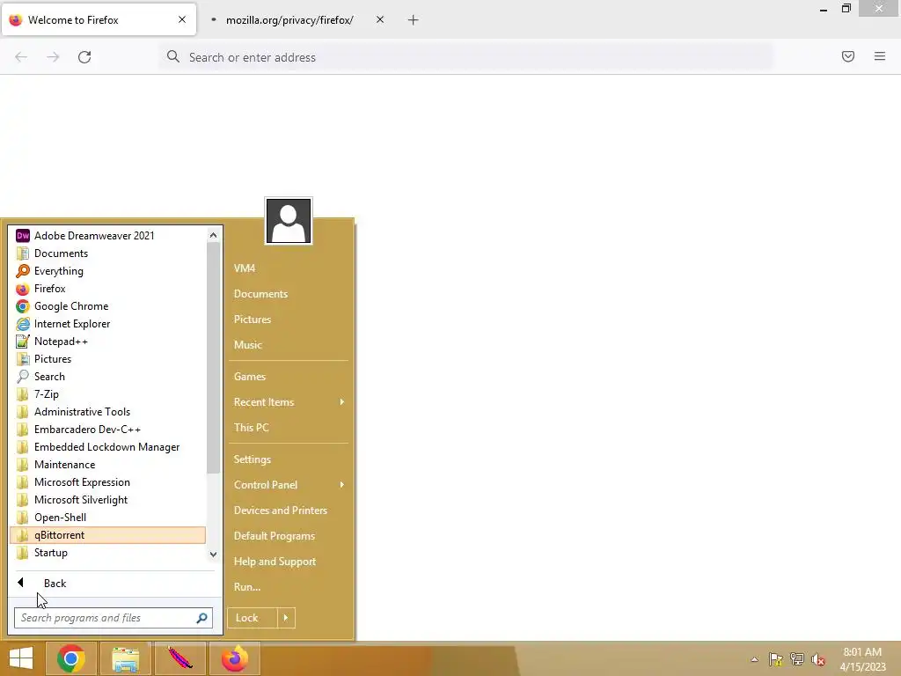Open Pictures entry in programs list
901x676 pixels.
[107, 359]
